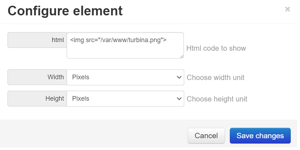
Task: Click the html code textarea
Action: point(125,45)
